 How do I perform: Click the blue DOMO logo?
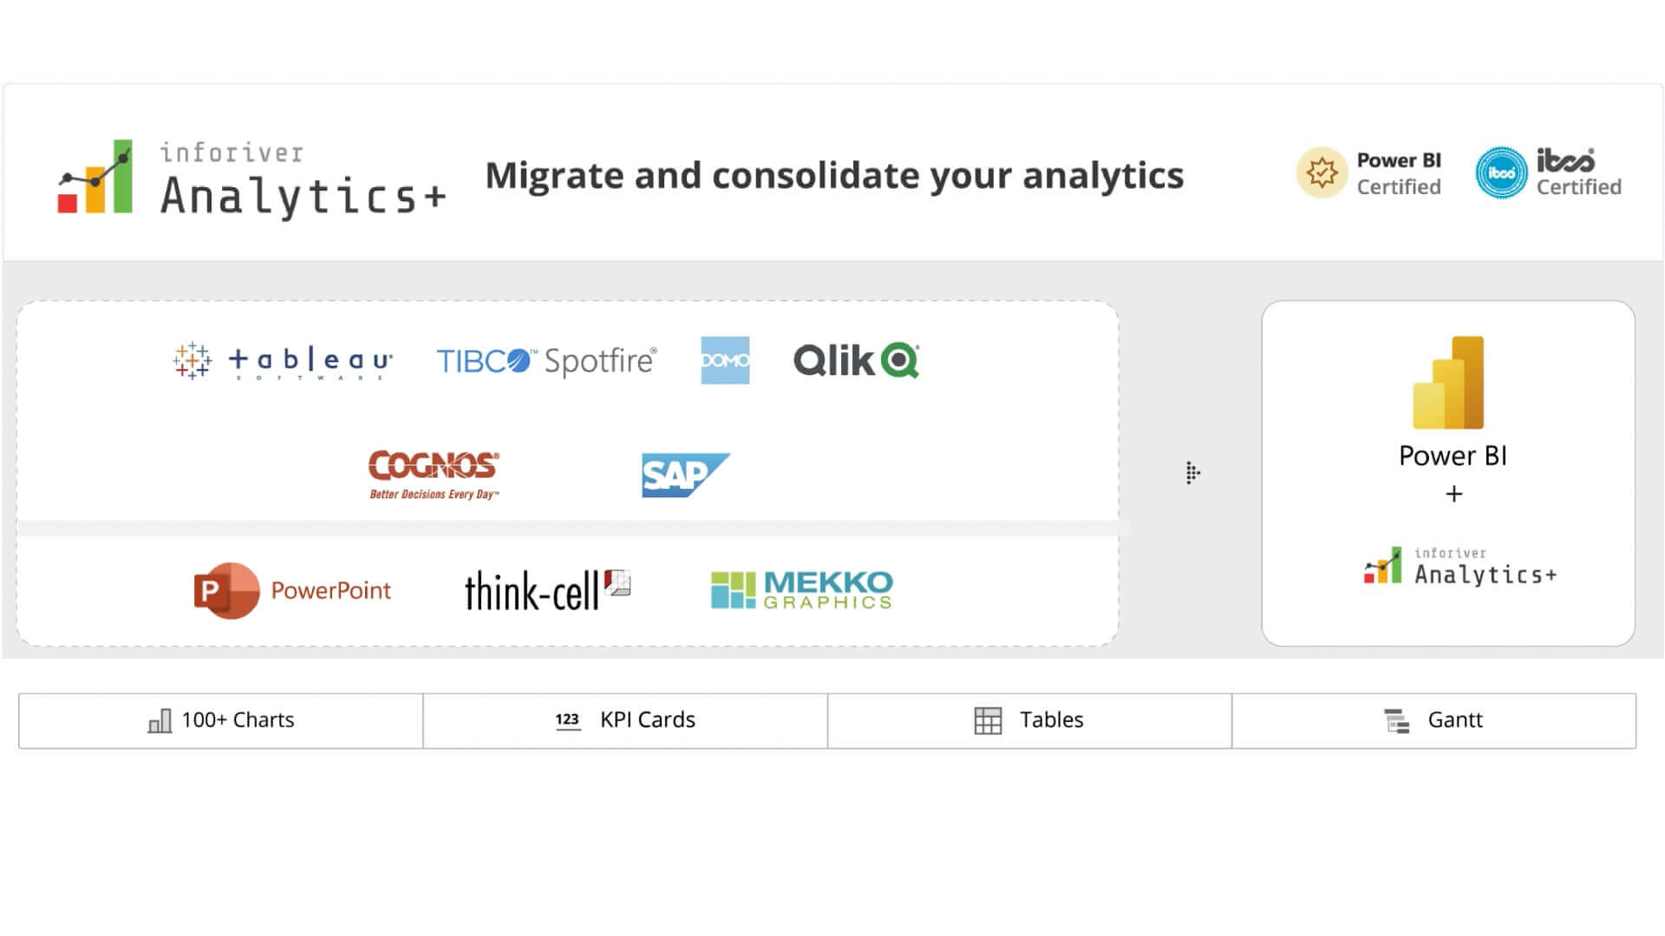pyautogui.click(x=725, y=361)
